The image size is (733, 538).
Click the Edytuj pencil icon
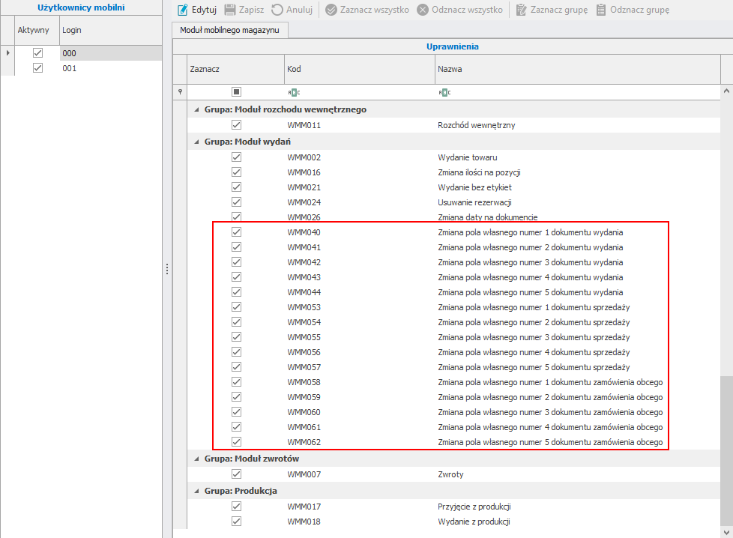point(182,10)
